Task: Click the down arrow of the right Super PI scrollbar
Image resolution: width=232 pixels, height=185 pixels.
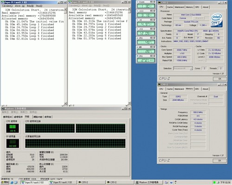Action: coord(129,103)
